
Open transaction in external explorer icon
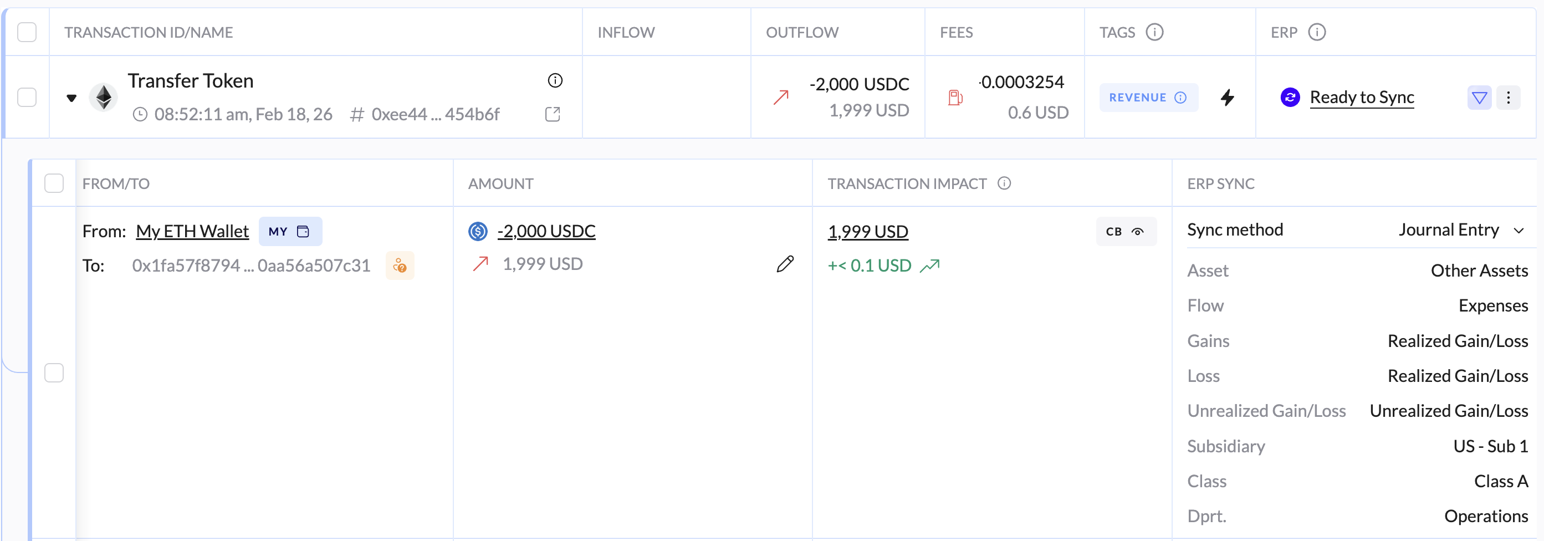[553, 114]
